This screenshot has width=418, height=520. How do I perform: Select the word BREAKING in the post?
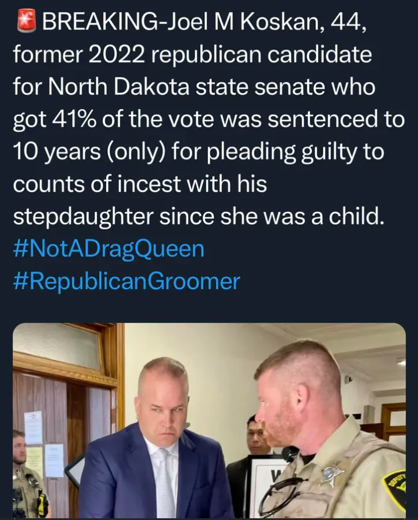tap(99, 23)
